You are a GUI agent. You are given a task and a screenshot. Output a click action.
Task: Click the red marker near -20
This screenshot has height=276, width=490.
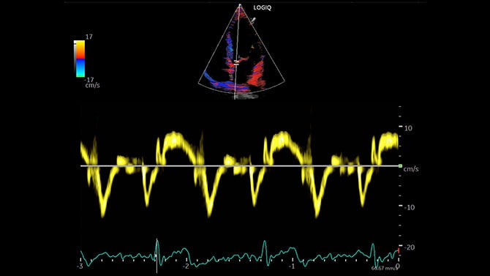tap(399, 250)
